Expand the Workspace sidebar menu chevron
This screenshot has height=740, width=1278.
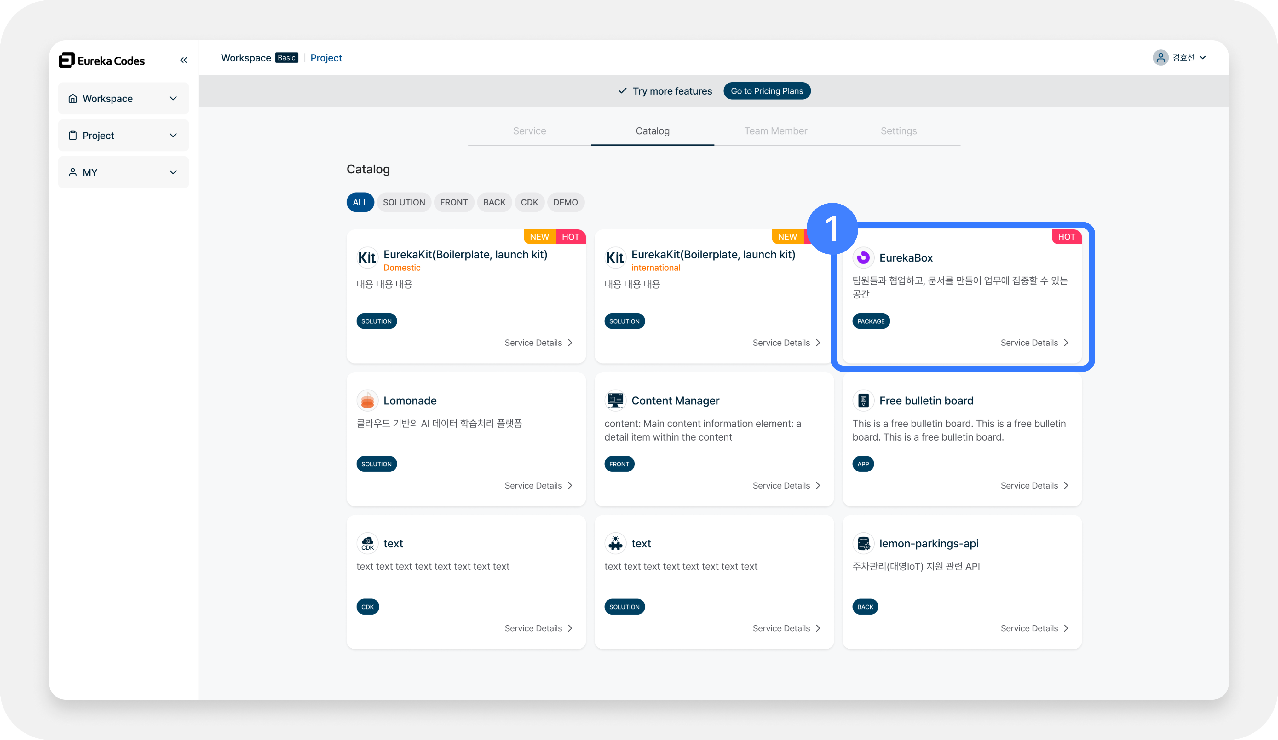(x=173, y=98)
